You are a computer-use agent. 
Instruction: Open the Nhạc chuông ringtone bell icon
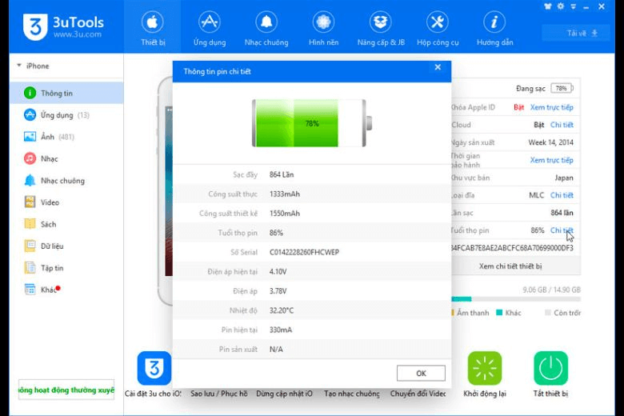click(x=266, y=22)
